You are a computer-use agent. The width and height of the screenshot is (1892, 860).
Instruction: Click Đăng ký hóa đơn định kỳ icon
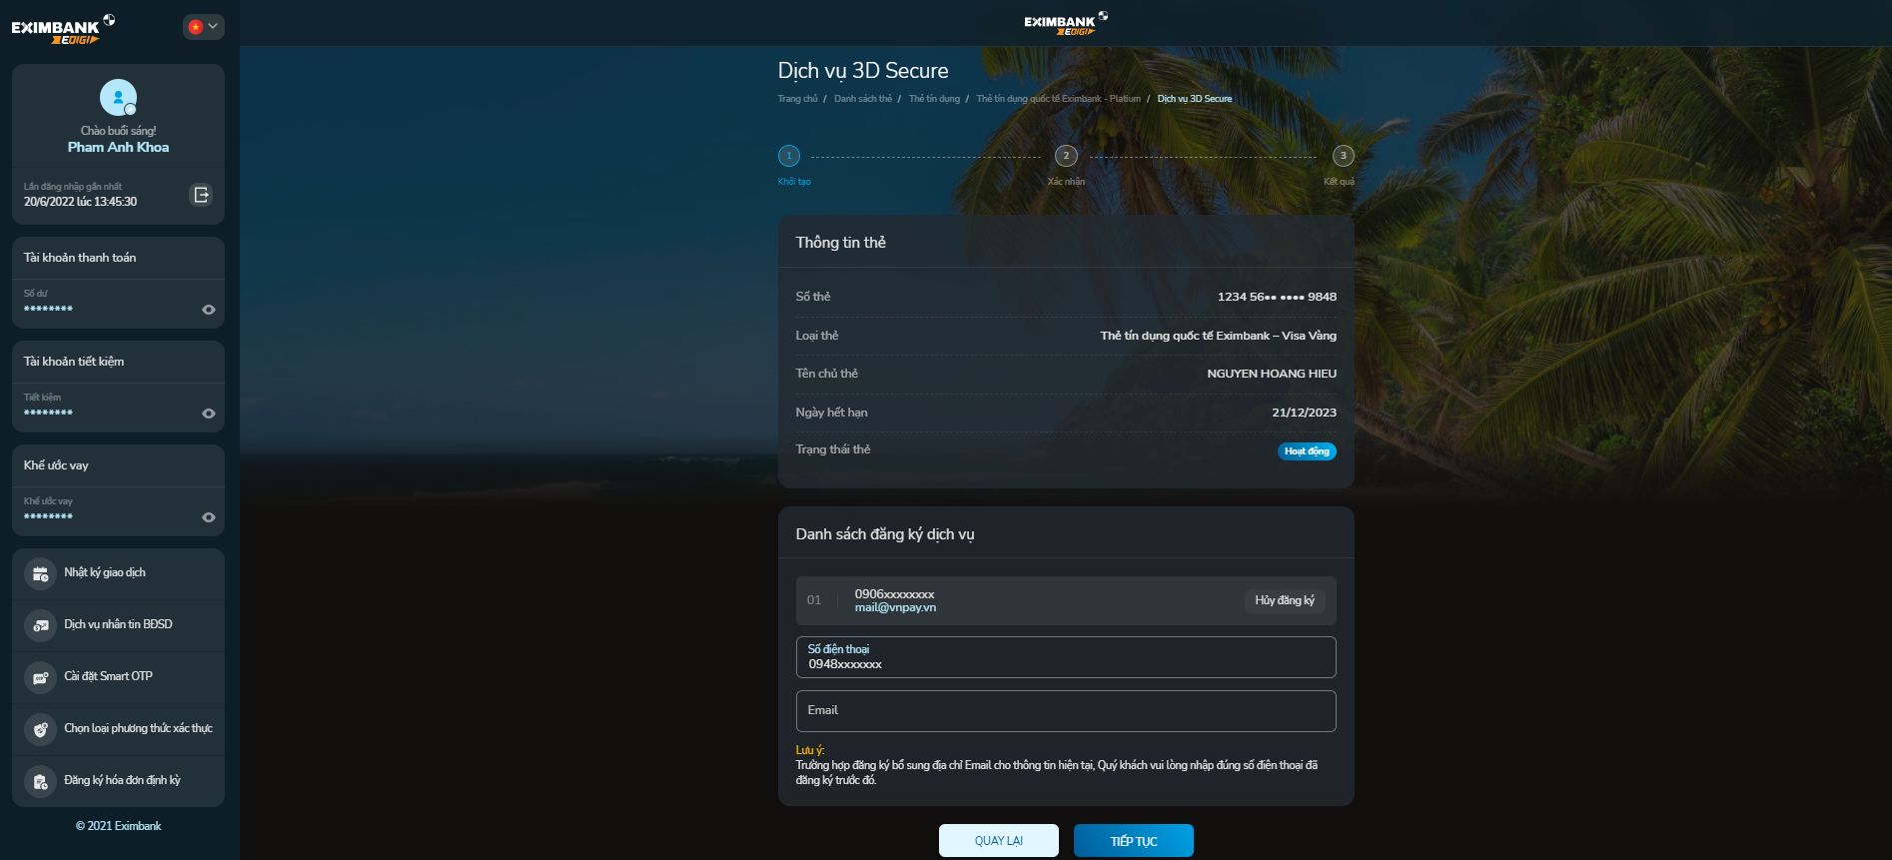pyautogui.click(x=40, y=781)
